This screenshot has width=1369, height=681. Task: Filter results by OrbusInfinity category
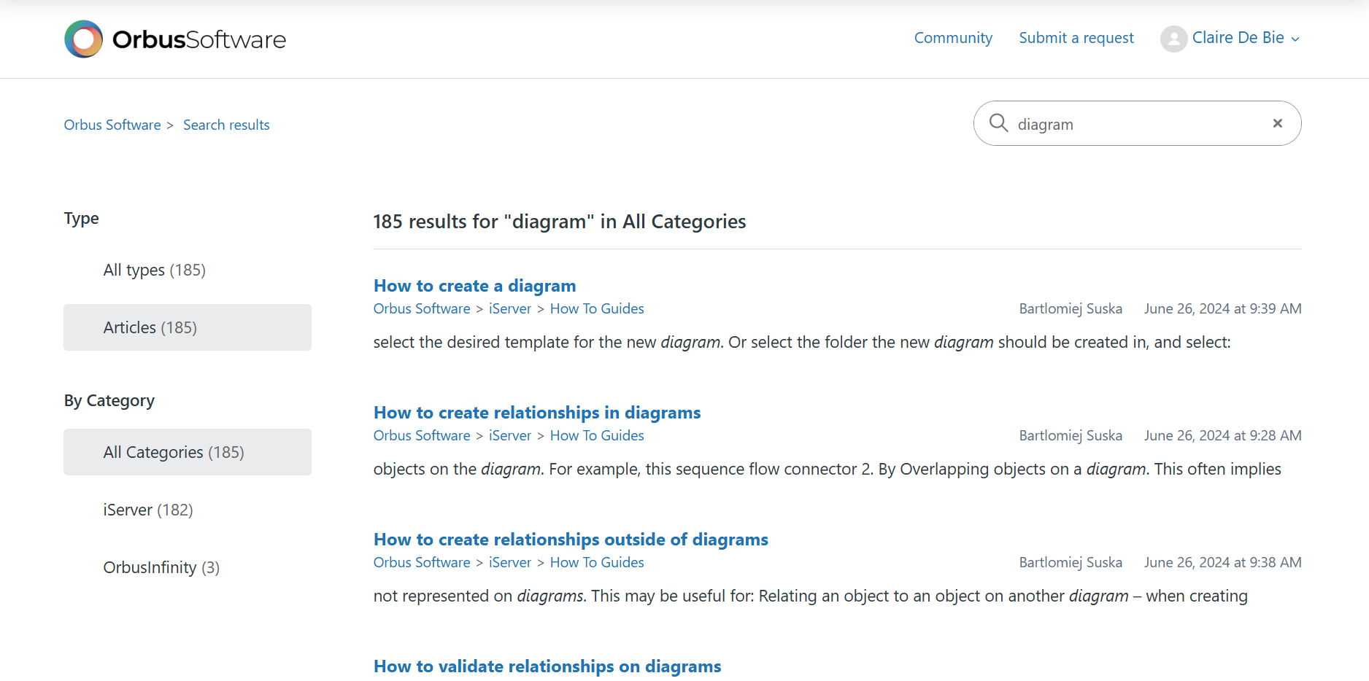point(161,567)
